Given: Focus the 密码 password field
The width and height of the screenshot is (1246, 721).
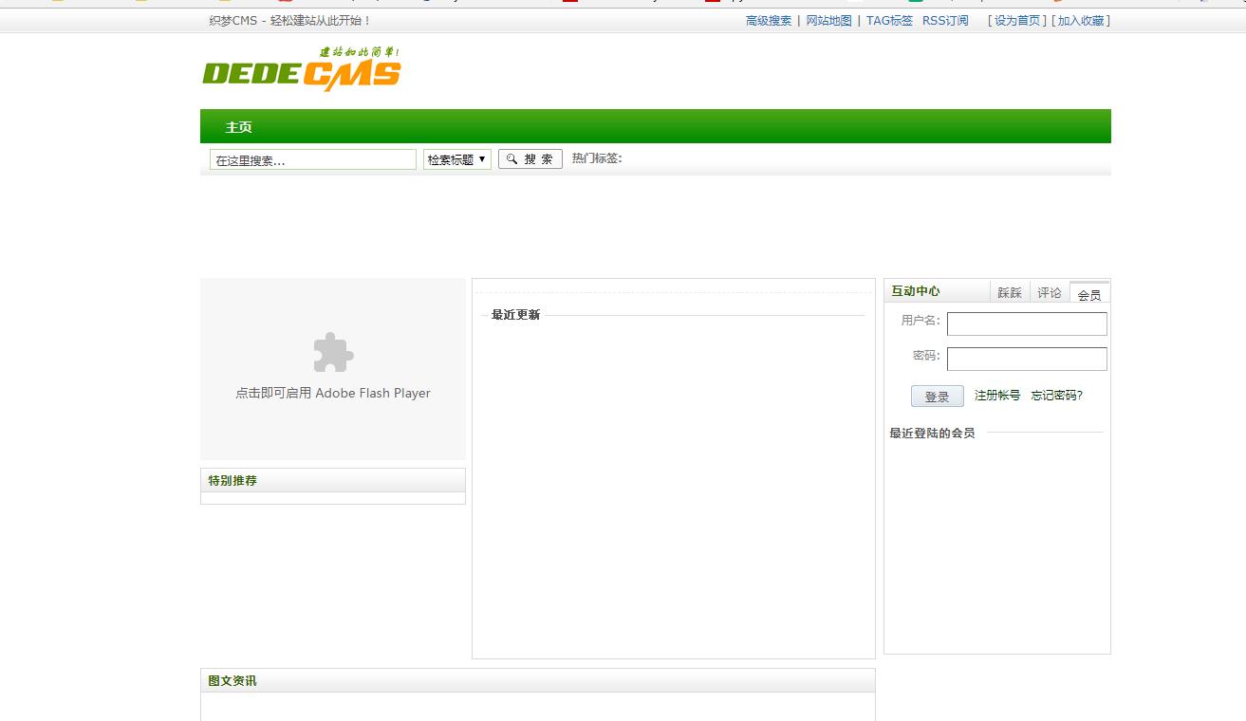Looking at the screenshot, I should pyautogui.click(x=1027, y=359).
